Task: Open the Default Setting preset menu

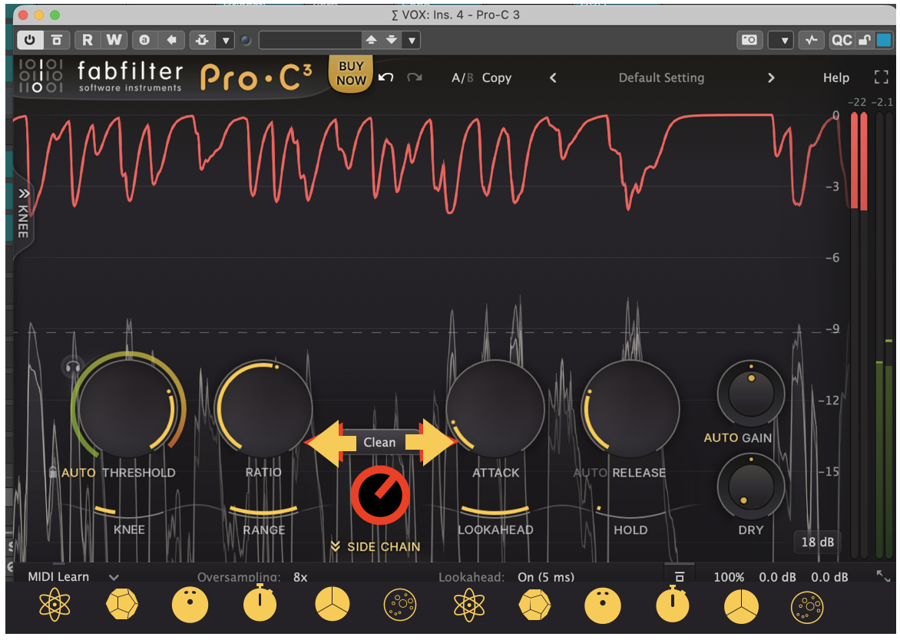Action: 661,78
